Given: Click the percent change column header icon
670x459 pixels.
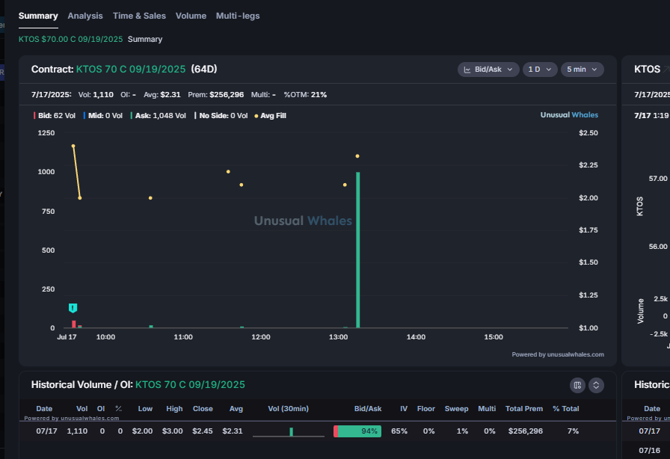Looking at the screenshot, I should (x=118, y=409).
